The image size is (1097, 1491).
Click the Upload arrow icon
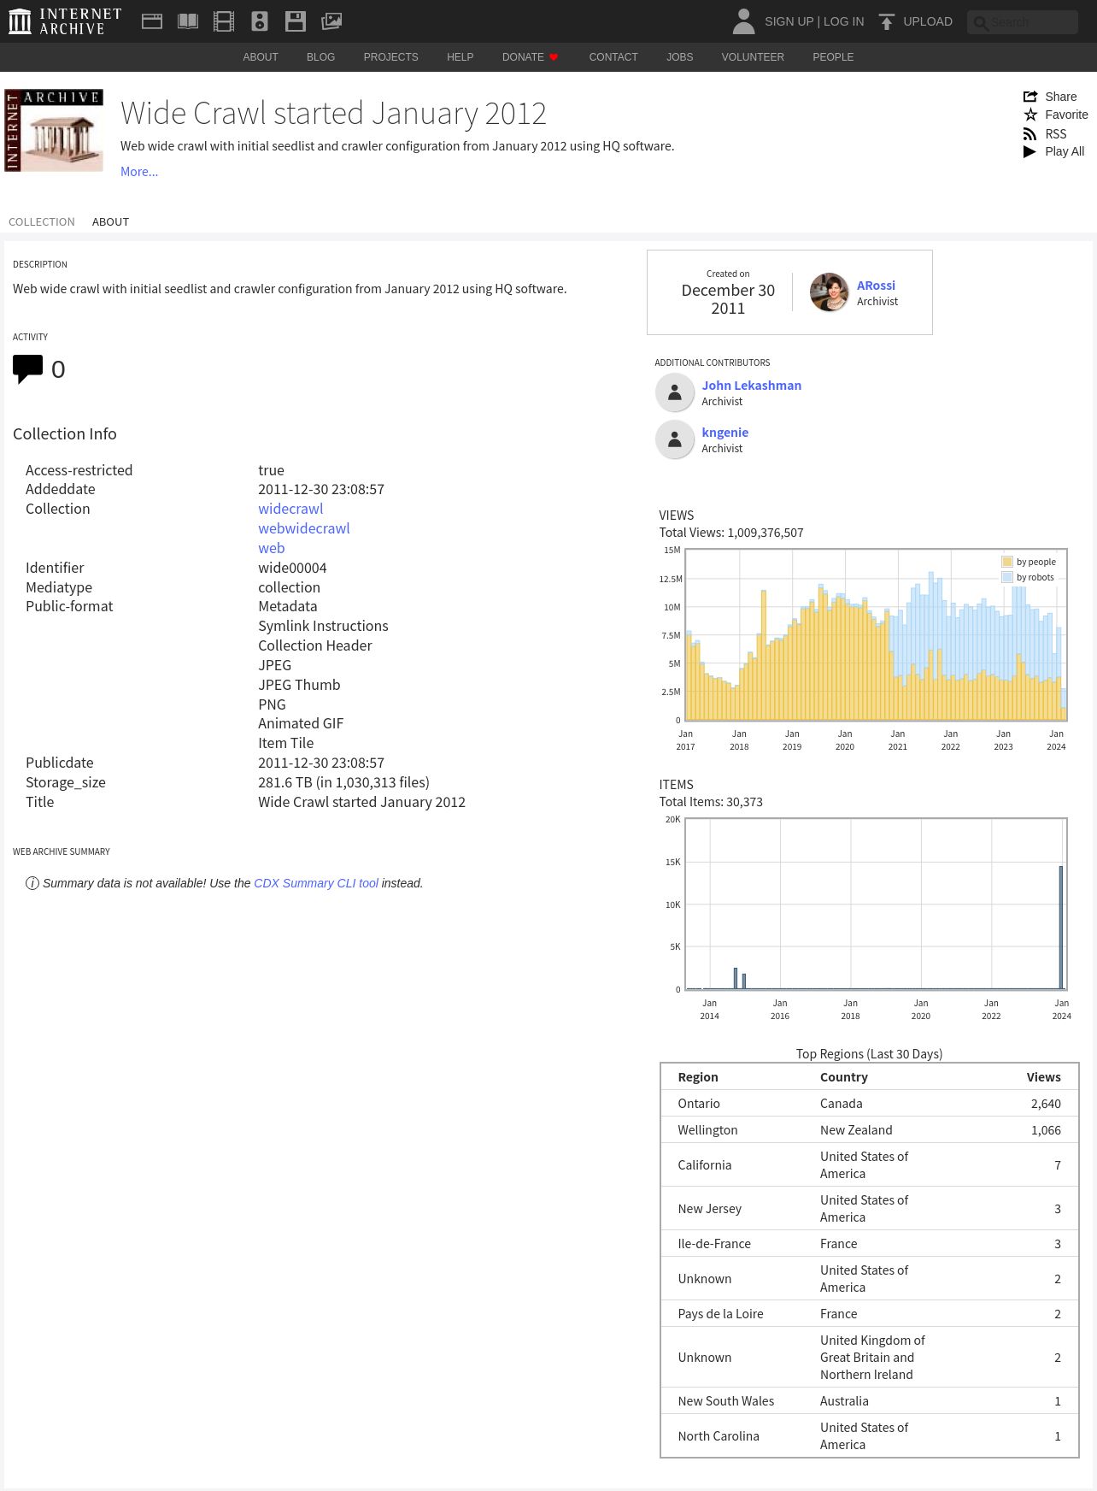(x=887, y=21)
